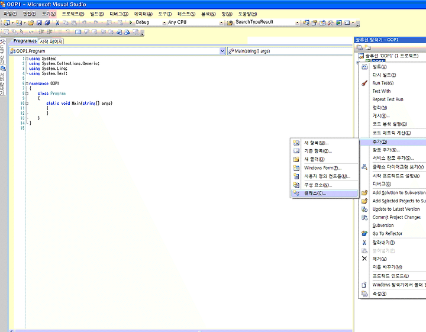Open the Properties Window toolbar icon
The height and width of the screenshot is (332, 426).
(x=314, y=23)
